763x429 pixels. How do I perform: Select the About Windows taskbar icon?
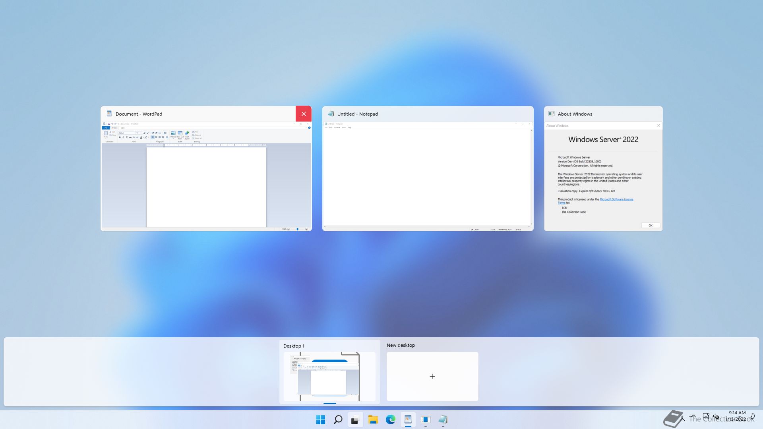[x=425, y=419]
